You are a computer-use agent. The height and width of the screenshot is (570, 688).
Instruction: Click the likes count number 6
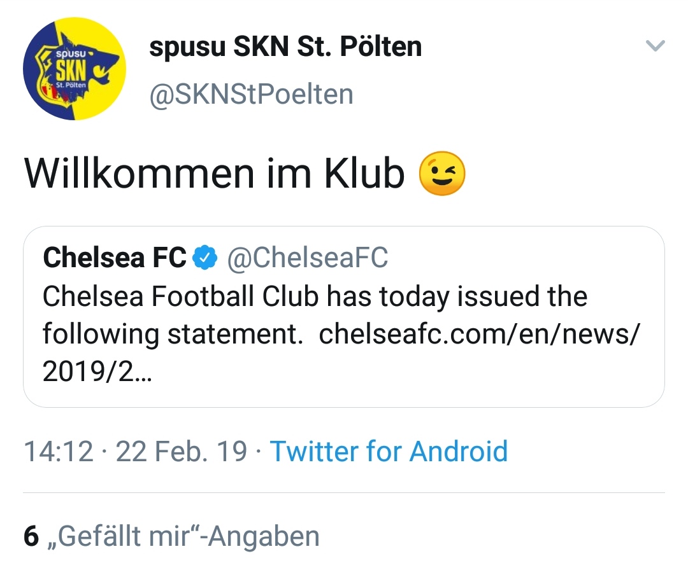(x=31, y=536)
